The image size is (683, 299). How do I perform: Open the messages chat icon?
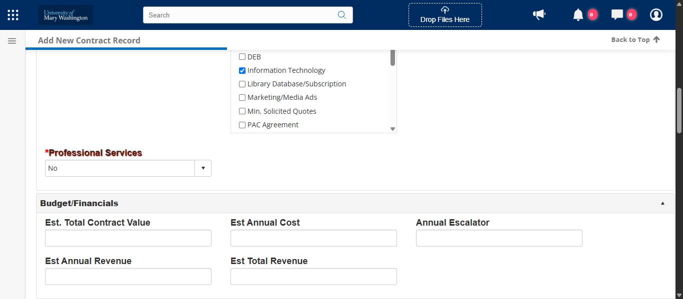(618, 14)
